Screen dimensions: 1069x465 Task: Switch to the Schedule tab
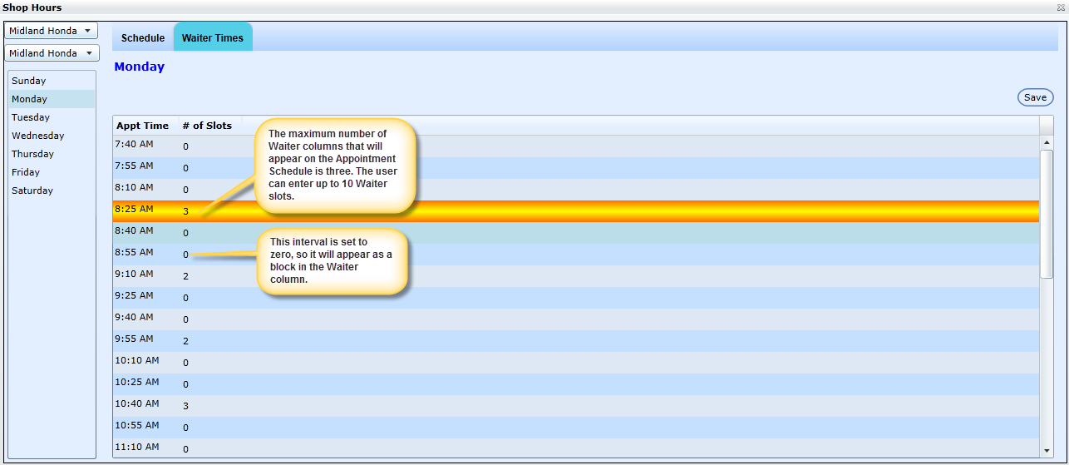[x=143, y=38]
